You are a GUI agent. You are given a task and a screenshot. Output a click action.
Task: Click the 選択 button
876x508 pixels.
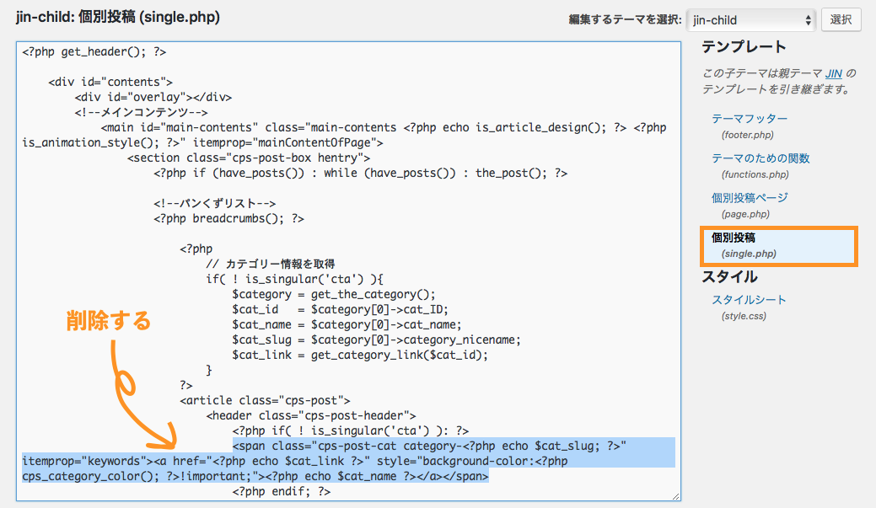(x=841, y=19)
